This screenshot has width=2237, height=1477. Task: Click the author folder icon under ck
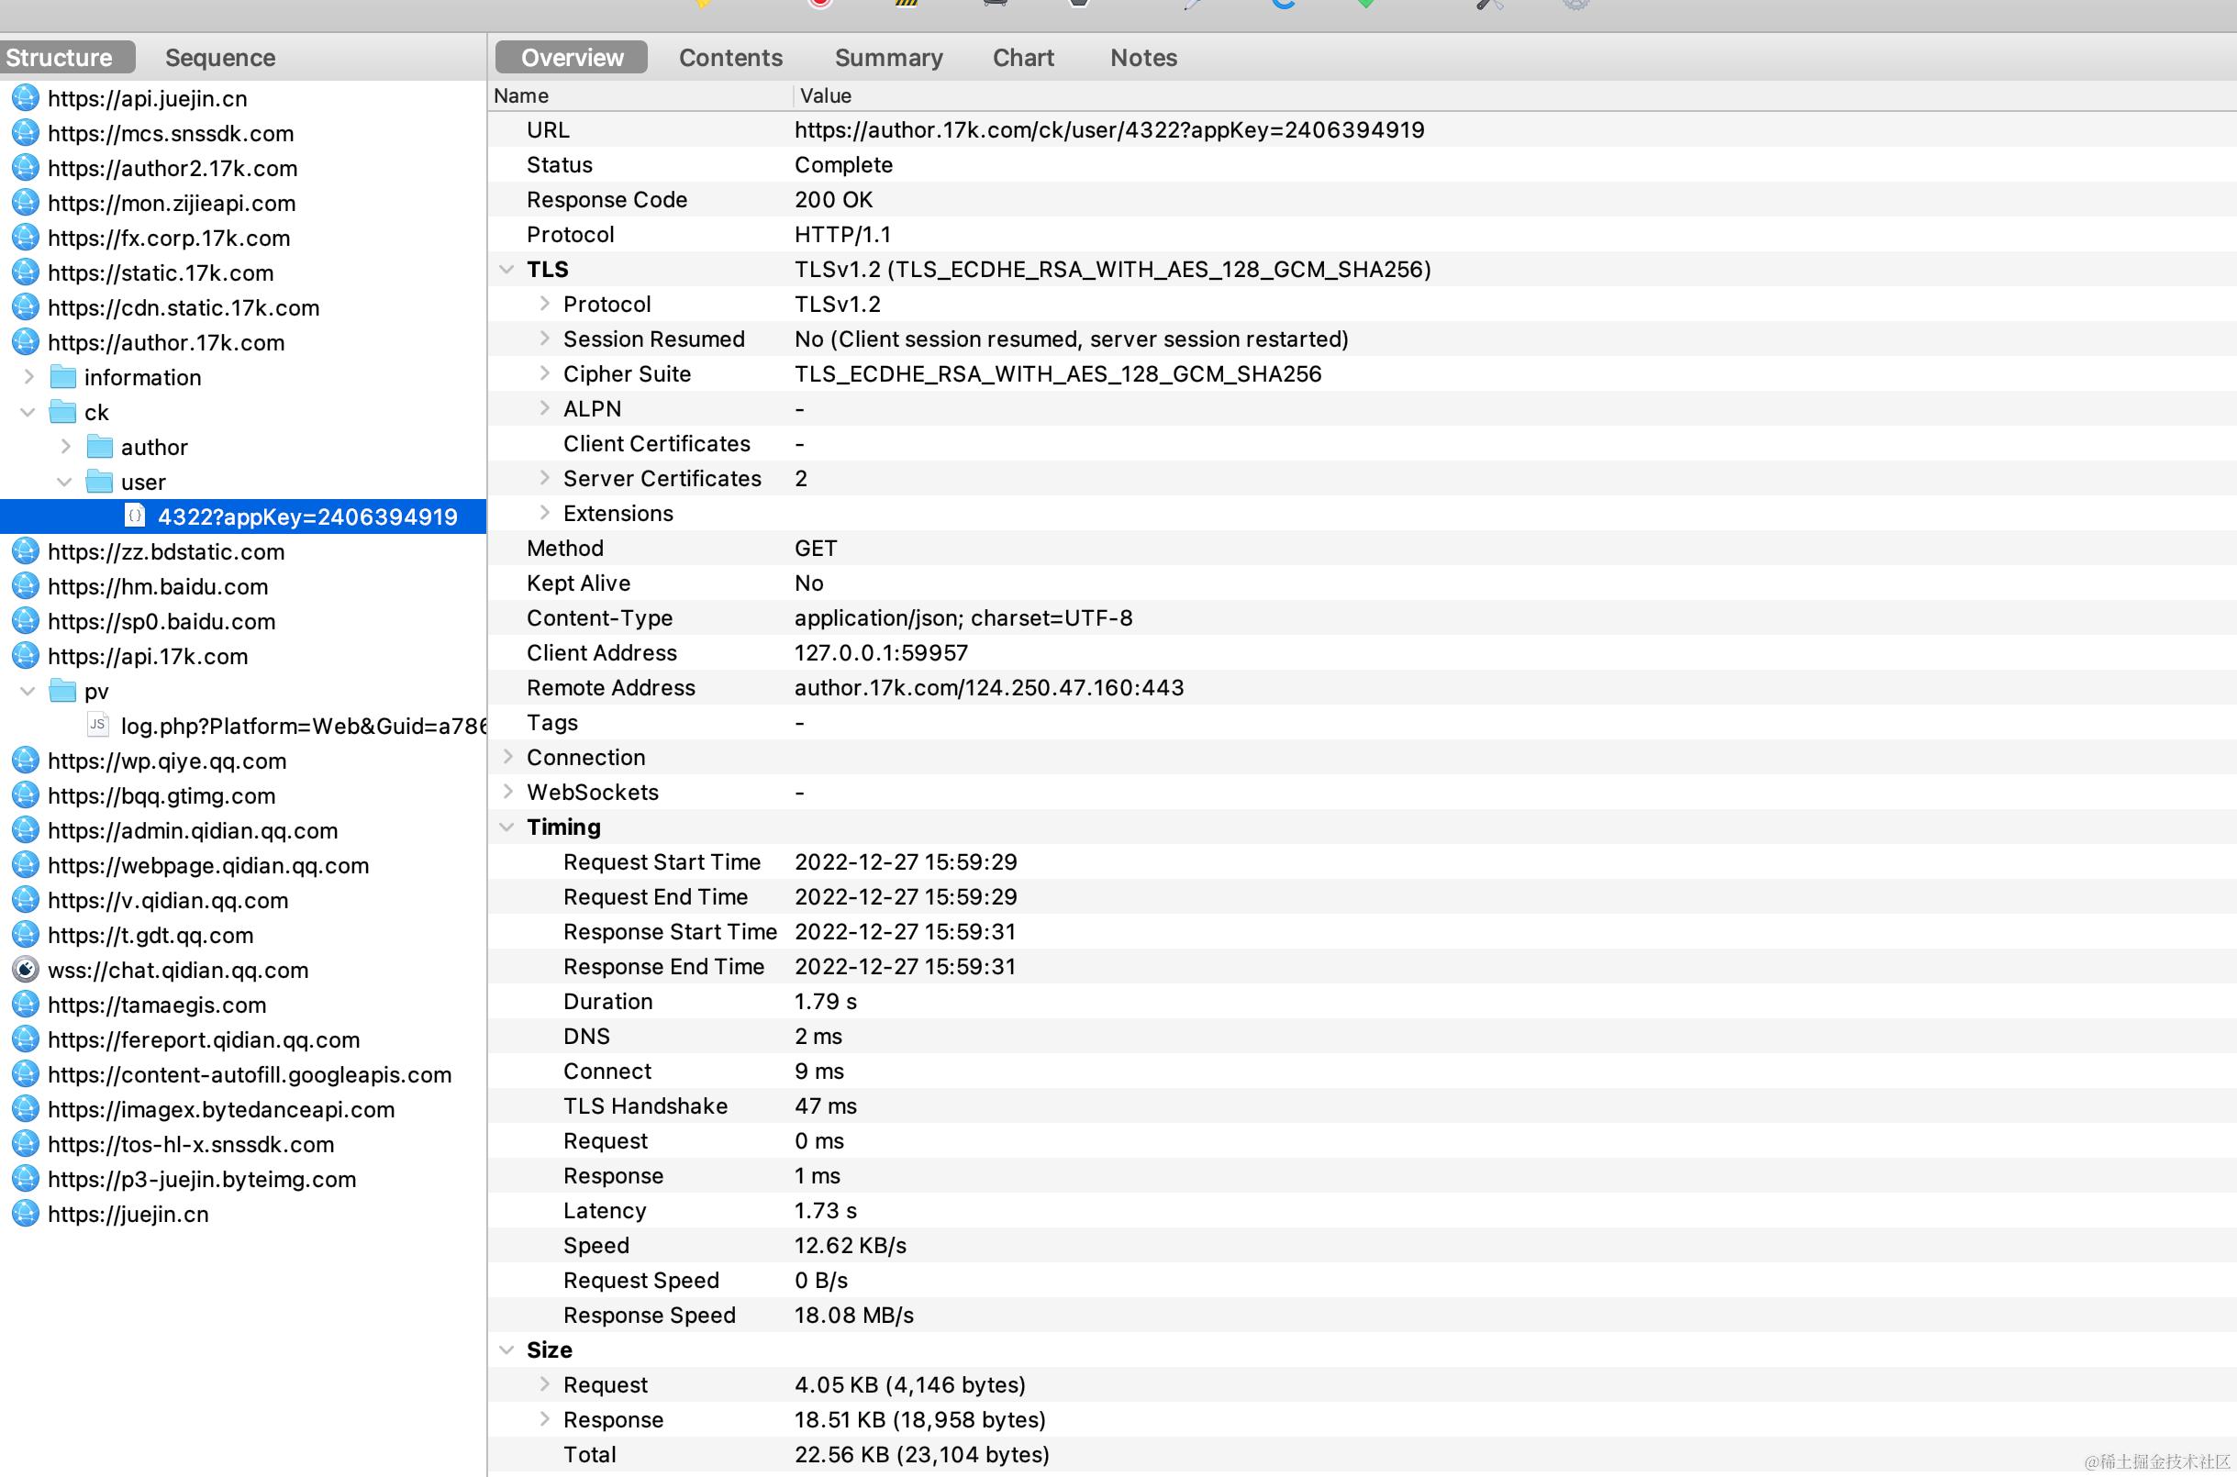tap(100, 447)
